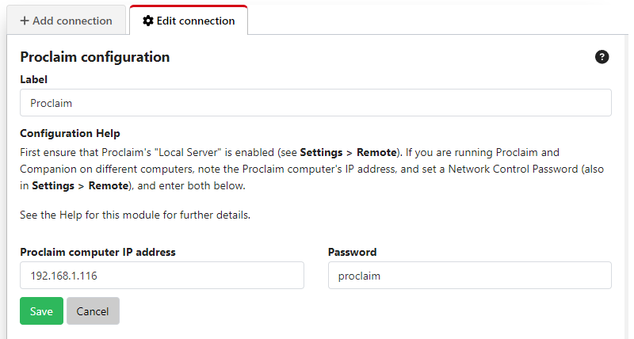Click the Proclaim computer IP address caption
Image resolution: width=634 pixels, height=339 pixels.
97,252
